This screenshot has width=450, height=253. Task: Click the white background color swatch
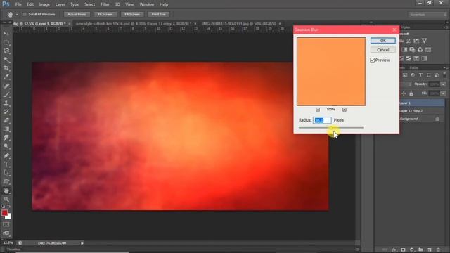[x=8, y=216]
